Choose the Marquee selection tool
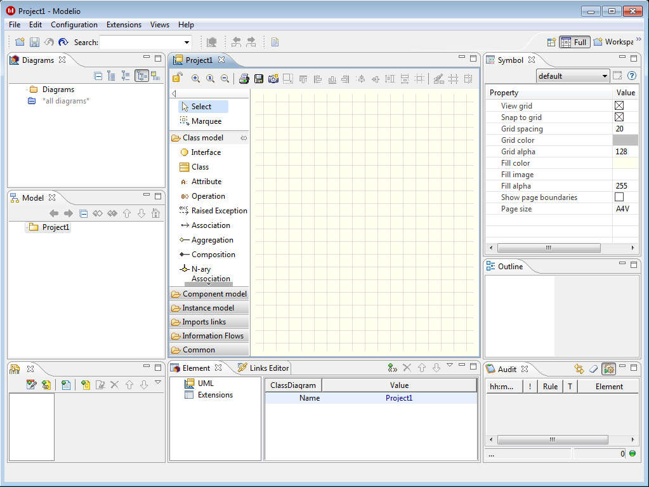The width and height of the screenshot is (649, 487). pos(206,121)
